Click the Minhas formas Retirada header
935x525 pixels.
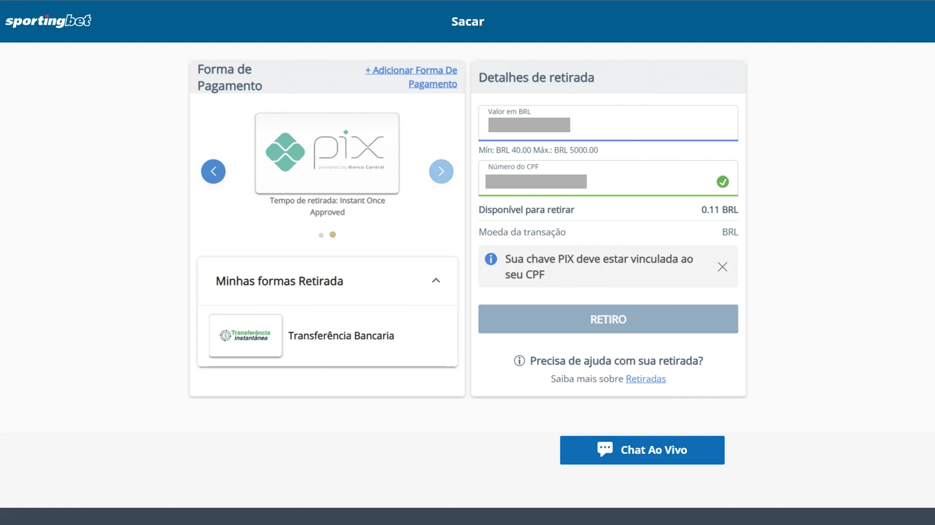pos(280,281)
